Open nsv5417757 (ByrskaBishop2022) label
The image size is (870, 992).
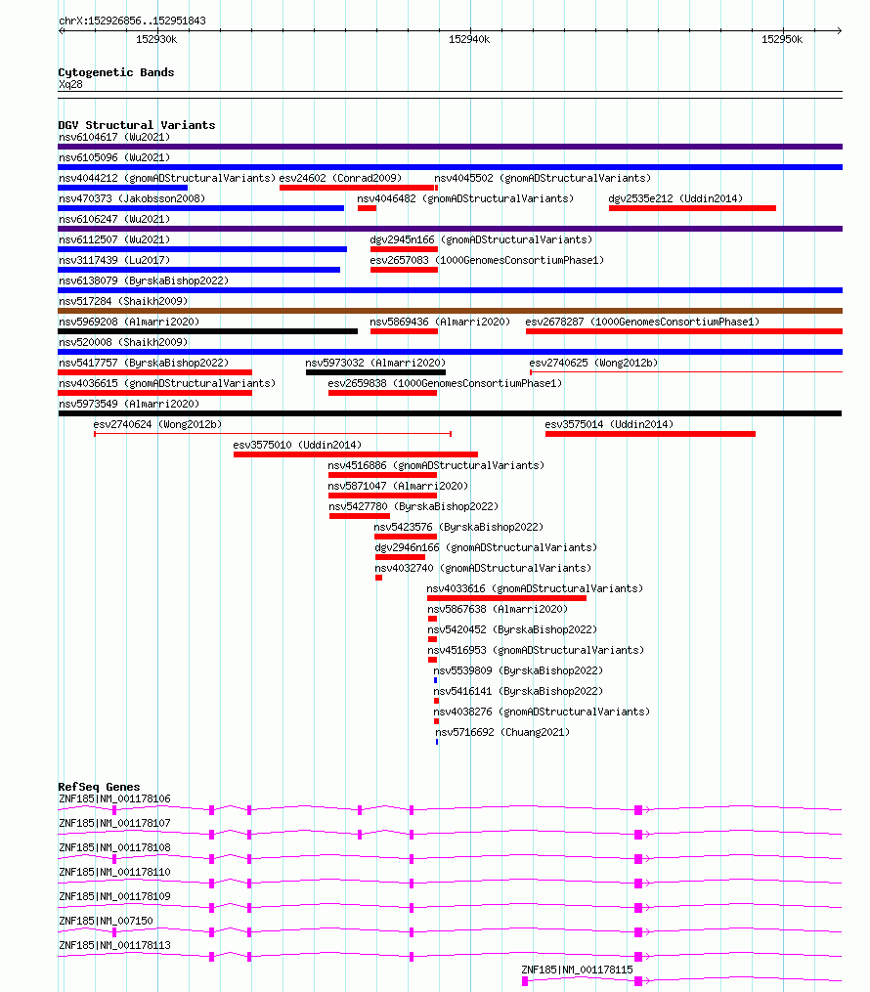(144, 364)
